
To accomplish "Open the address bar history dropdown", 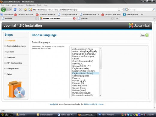I will point(122,10).
